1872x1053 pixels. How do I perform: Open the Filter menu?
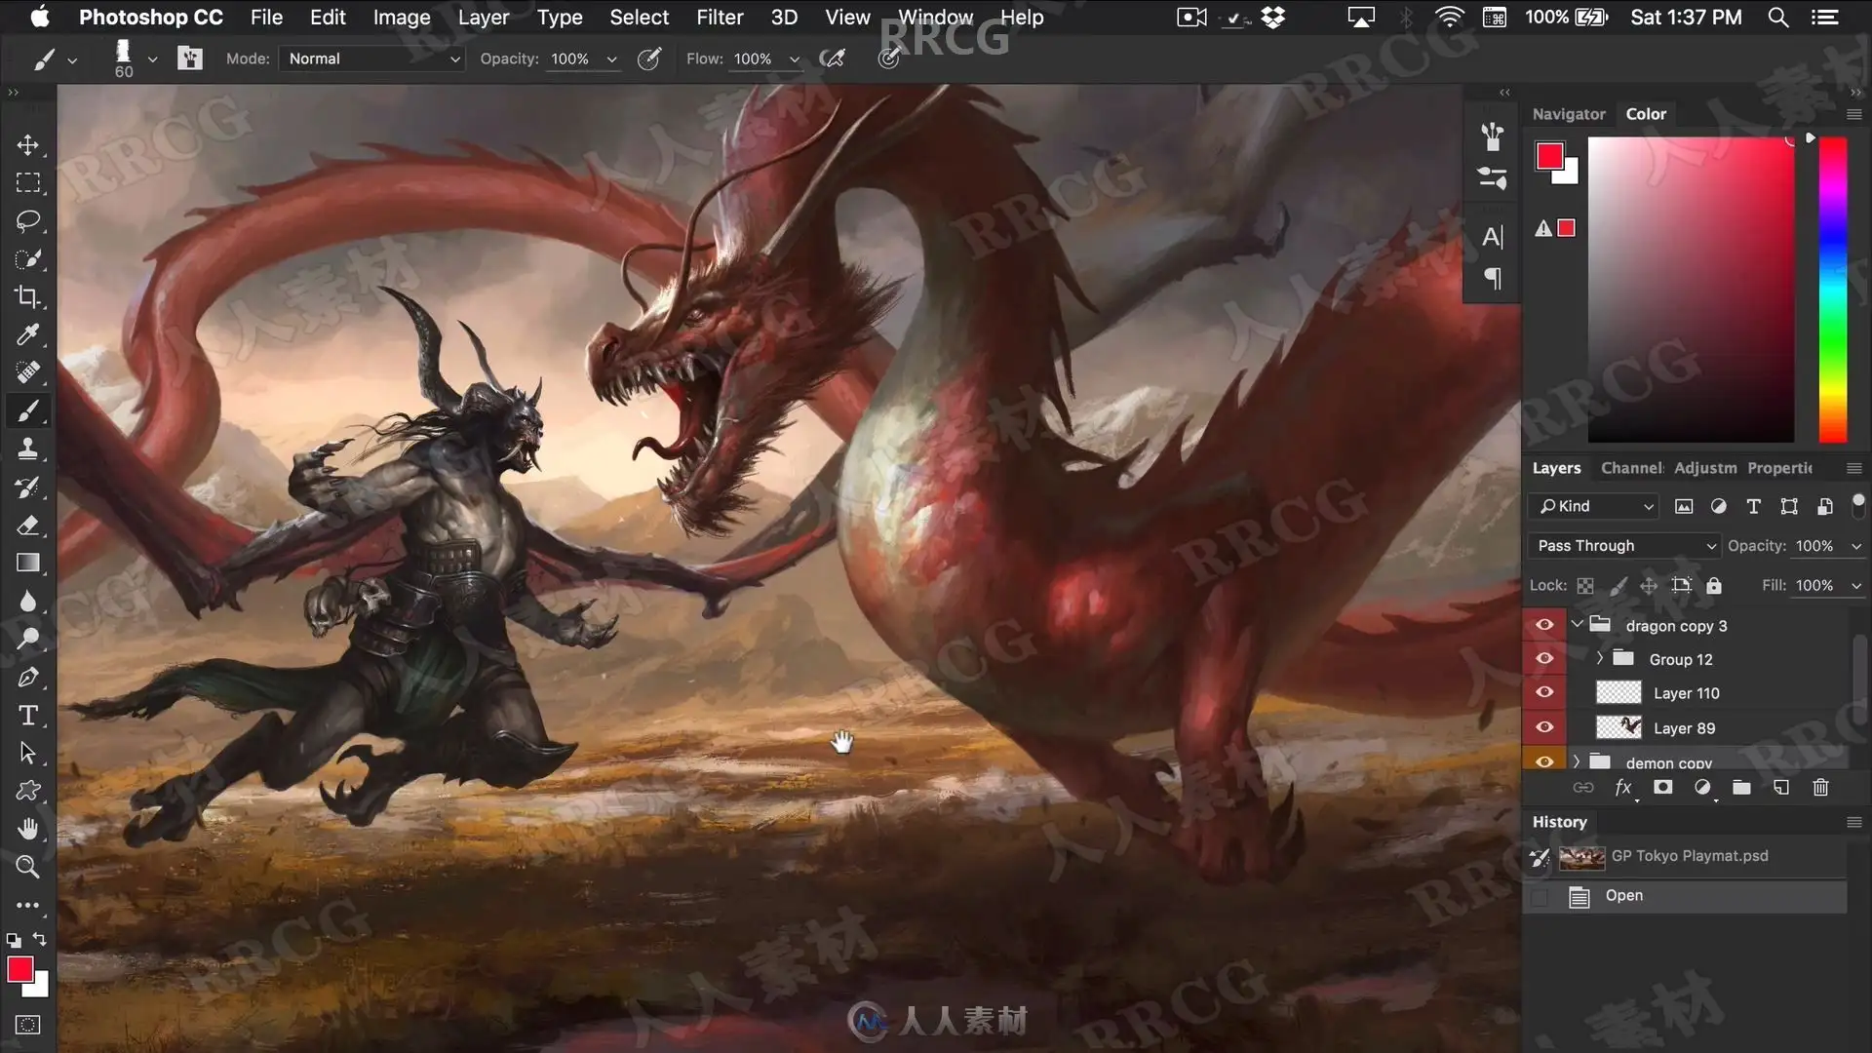[x=720, y=18]
